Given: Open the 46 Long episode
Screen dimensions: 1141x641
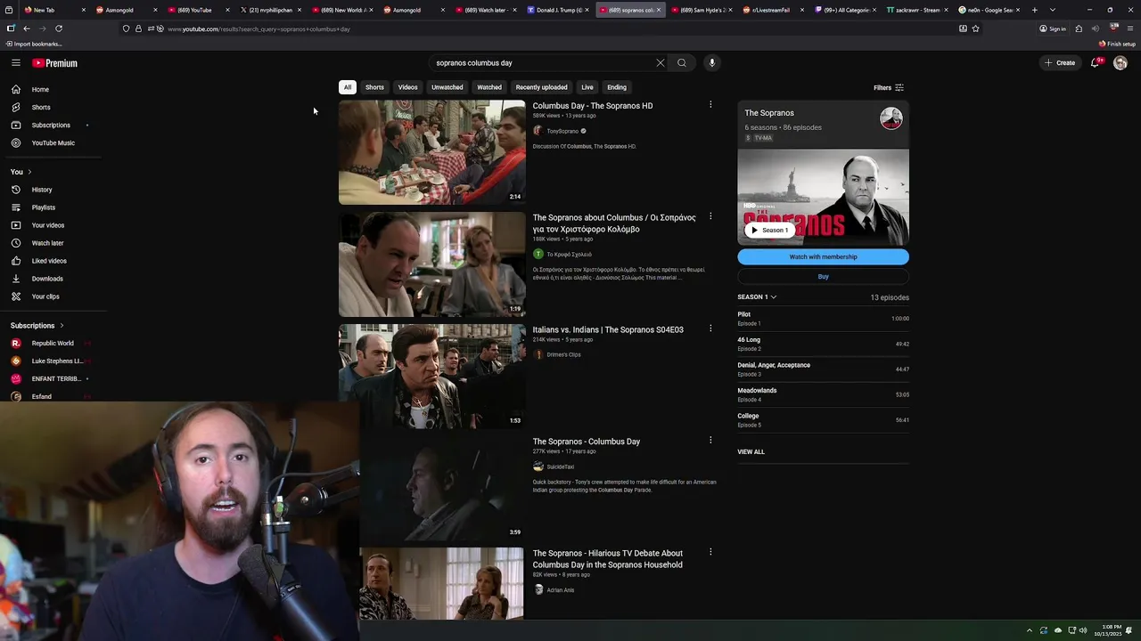Looking at the screenshot, I should (x=823, y=344).
